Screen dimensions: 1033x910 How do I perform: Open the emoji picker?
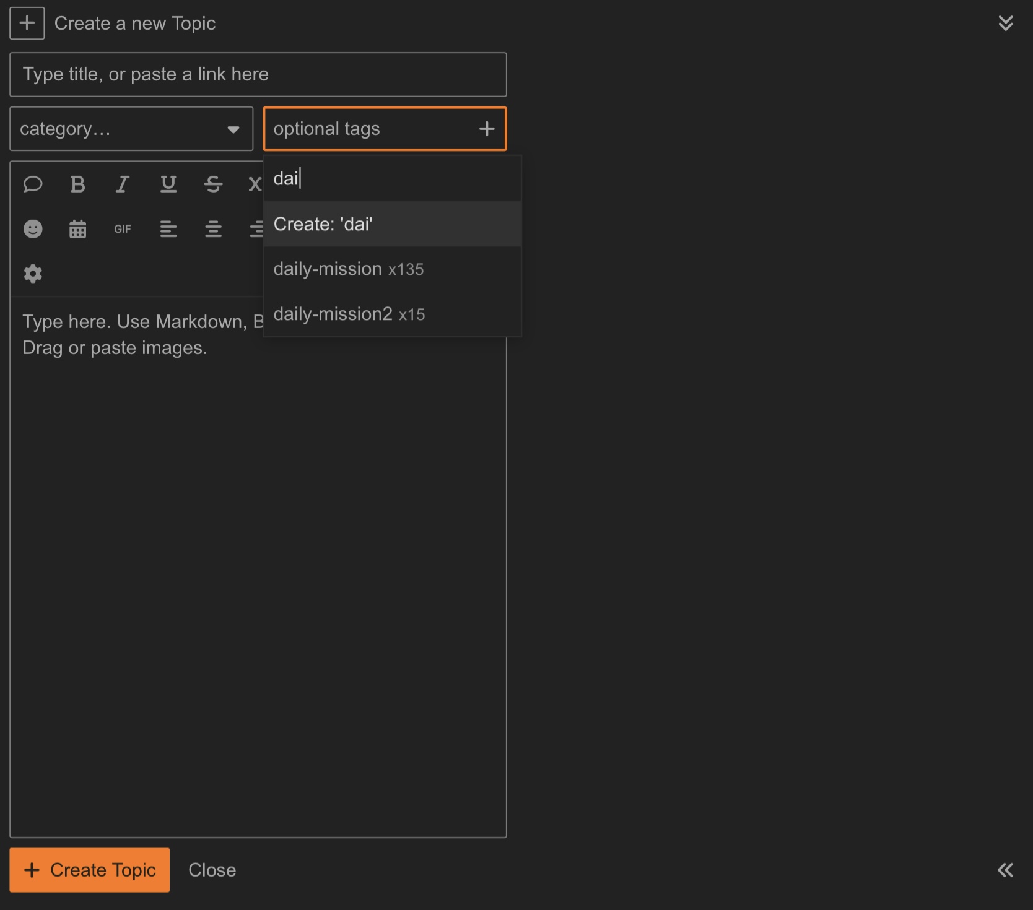(x=33, y=229)
